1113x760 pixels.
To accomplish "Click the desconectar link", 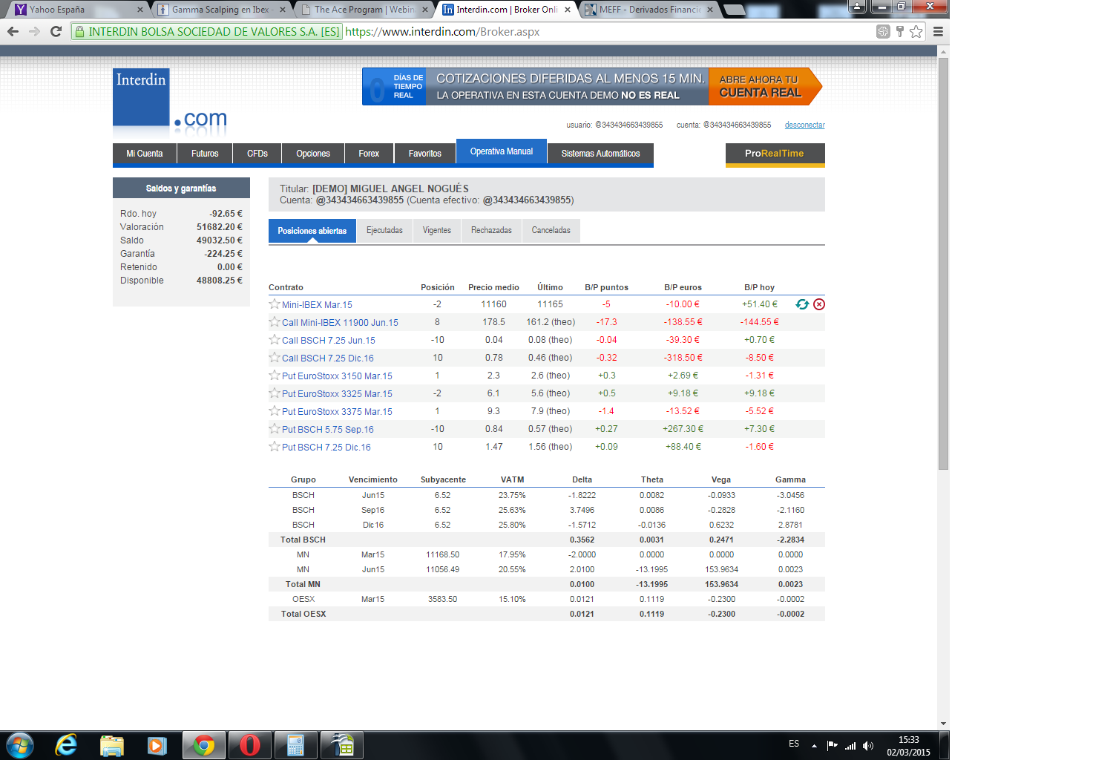I will [x=805, y=125].
